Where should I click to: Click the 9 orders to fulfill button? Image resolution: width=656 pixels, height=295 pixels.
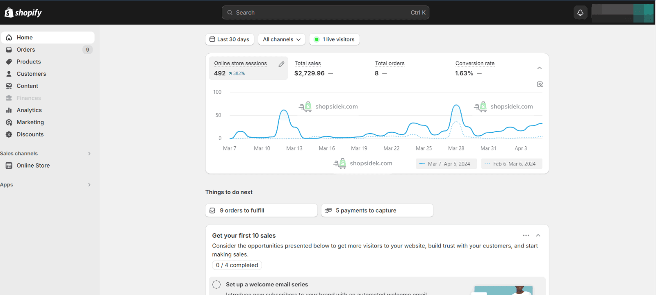tap(261, 211)
